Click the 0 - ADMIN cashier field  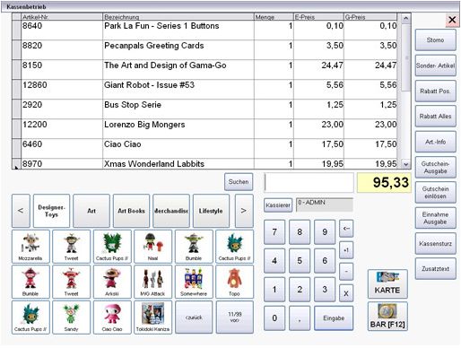pos(325,205)
